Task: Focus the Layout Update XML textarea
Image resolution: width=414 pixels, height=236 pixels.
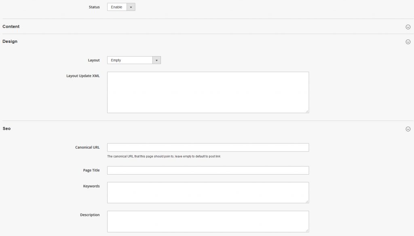Action: (x=208, y=93)
